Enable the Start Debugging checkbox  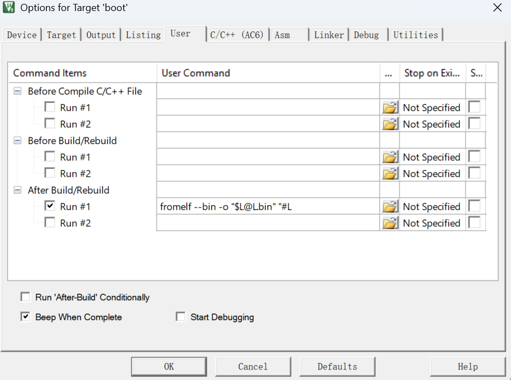pyautogui.click(x=181, y=317)
